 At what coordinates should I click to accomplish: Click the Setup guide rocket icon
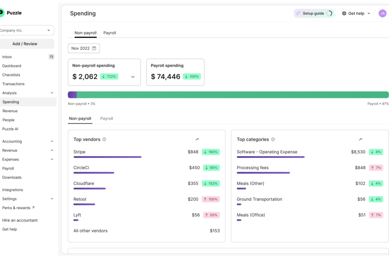point(298,13)
